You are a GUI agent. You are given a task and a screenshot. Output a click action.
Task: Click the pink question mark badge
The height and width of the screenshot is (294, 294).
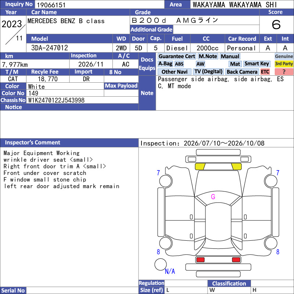[284, 72]
